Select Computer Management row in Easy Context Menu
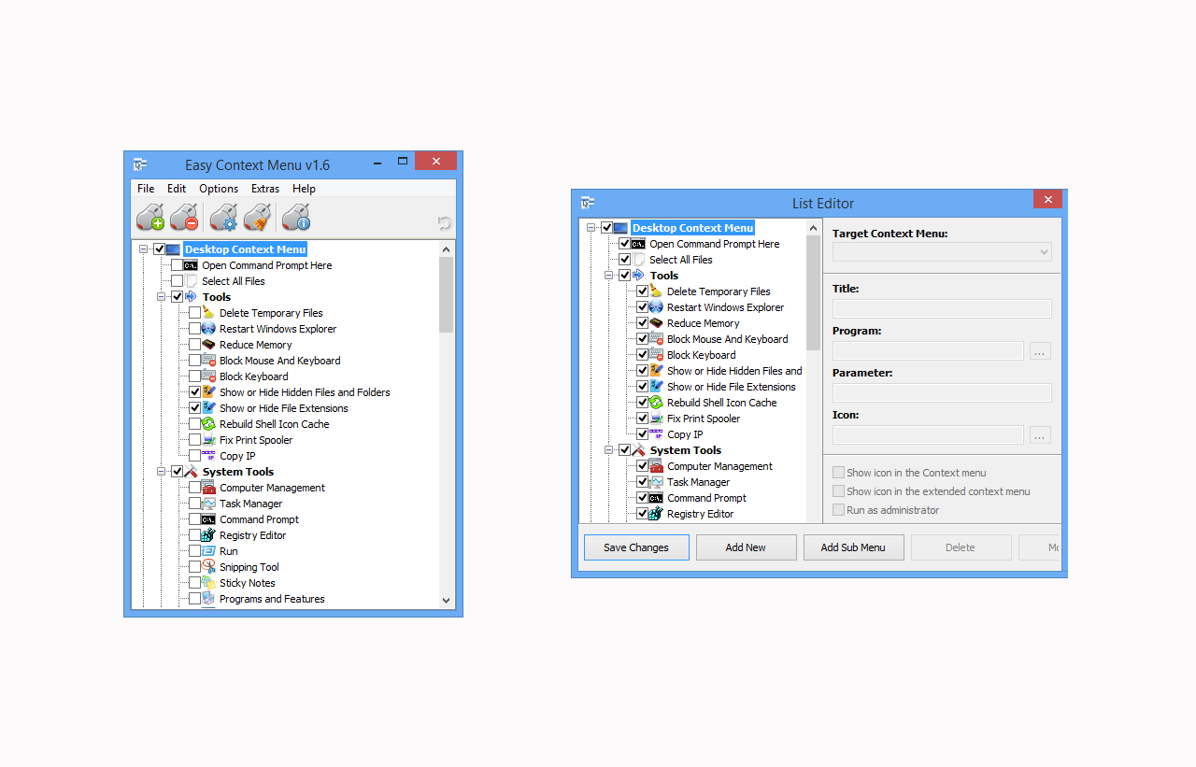Screen dimensions: 1196x767 [x=272, y=488]
